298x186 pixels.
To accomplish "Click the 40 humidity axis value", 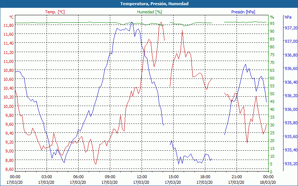I will click(272, 109).
